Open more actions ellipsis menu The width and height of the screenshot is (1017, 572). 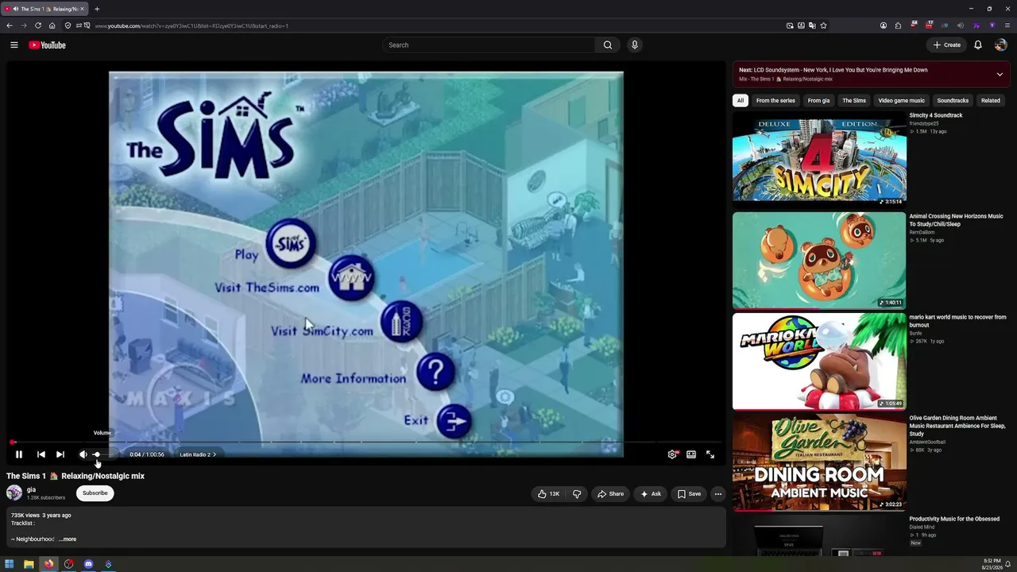pos(718,494)
